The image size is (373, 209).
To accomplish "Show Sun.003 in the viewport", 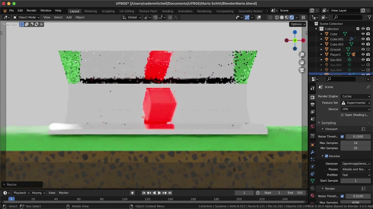I will click(x=363, y=65).
